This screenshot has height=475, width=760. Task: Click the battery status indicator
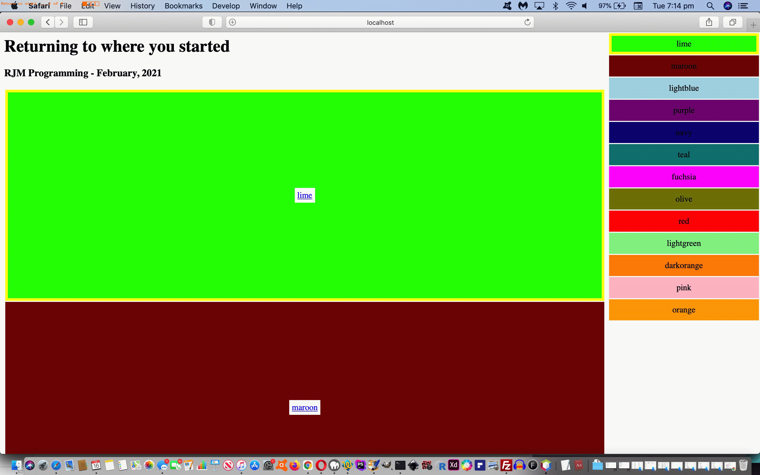click(x=612, y=6)
